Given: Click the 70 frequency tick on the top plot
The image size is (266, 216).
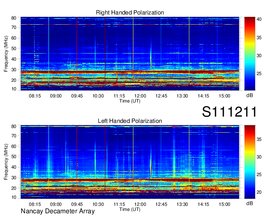Looking at the screenshot, I should coord(14,27).
